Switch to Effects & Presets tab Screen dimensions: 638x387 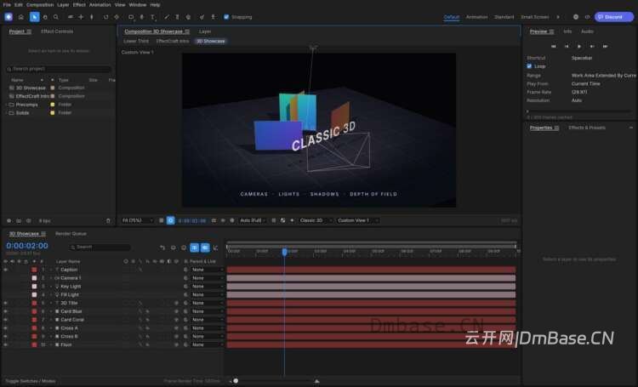pos(587,128)
